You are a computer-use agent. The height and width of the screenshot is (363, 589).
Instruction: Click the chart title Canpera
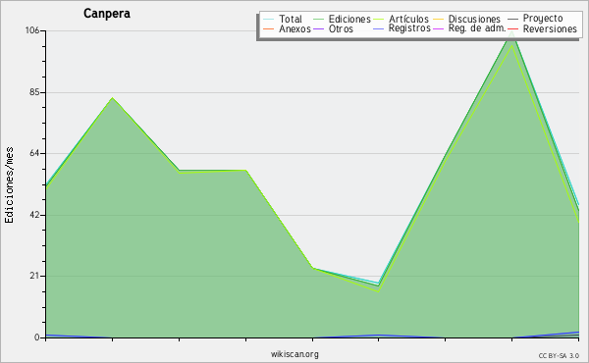(x=107, y=14)
